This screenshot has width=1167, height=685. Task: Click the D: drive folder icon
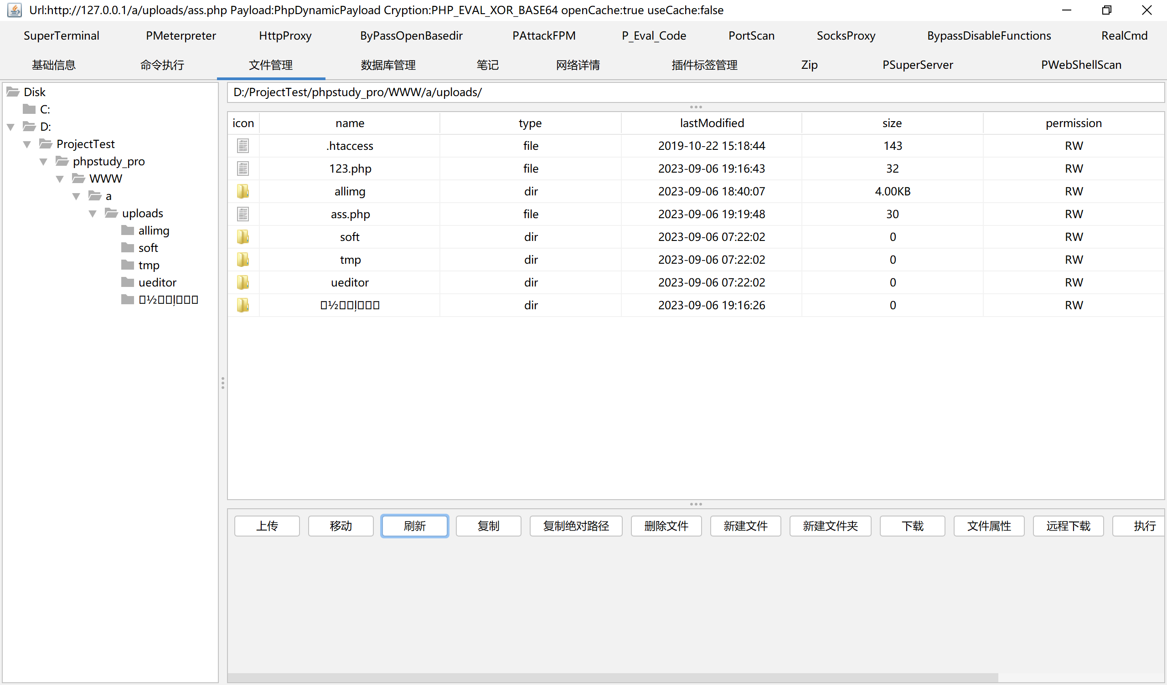(29, 126)
